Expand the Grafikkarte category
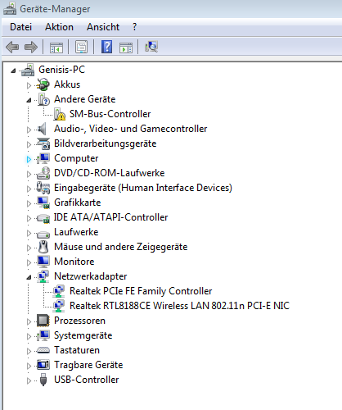Viewport: 342px width, 410px height. (x=29, y=203)
